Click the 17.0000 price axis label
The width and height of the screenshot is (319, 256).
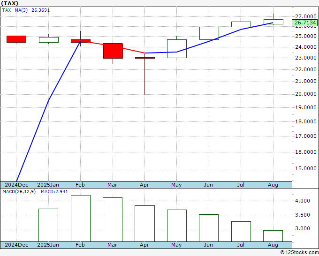click(x=305, y=136)
